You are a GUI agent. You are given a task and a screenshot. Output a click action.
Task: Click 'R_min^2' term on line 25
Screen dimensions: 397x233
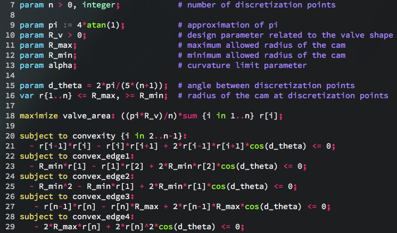[56, 186]
